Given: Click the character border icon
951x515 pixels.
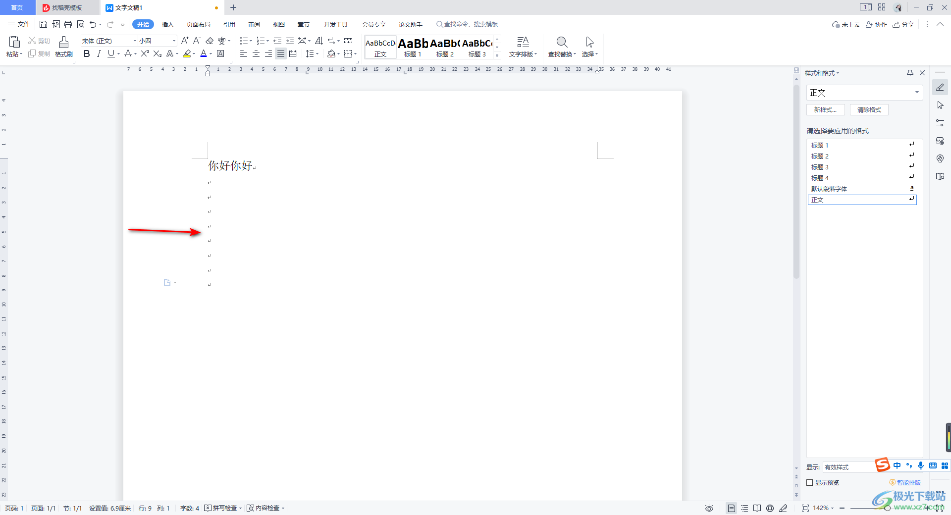Looking at the screenshot, I should (220, 53).
